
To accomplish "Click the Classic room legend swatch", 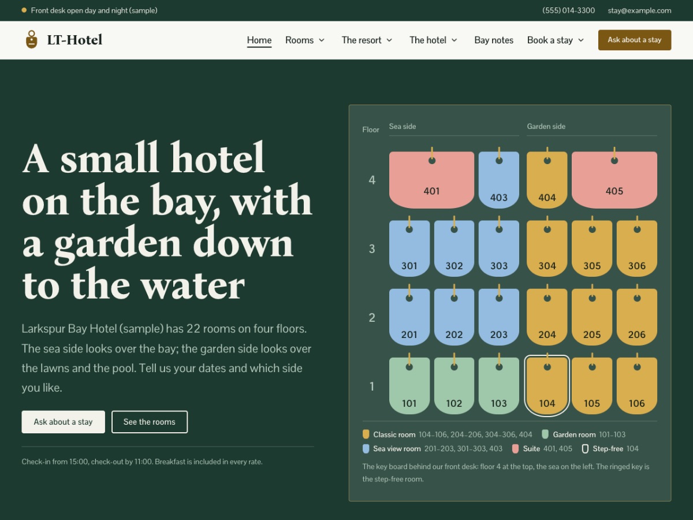I will click(366, 434).
